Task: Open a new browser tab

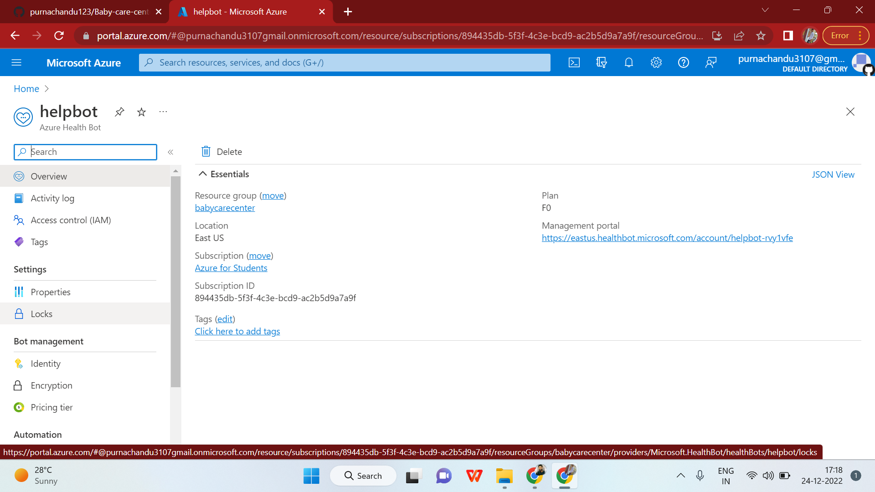Action: coord(348,12)
